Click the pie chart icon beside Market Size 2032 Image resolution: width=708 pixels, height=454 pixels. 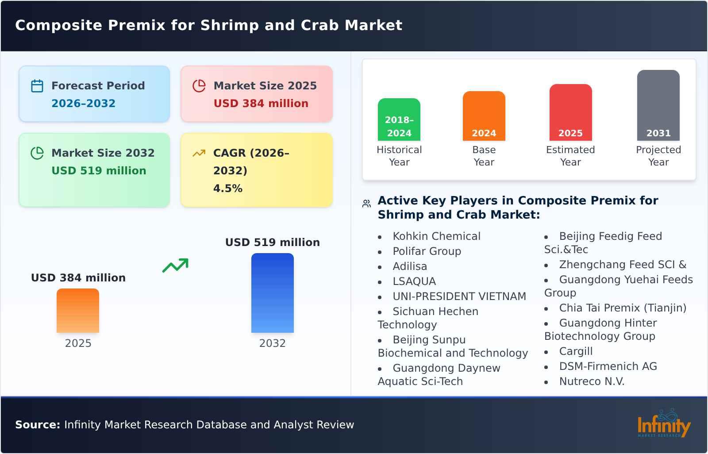[37, 153]
